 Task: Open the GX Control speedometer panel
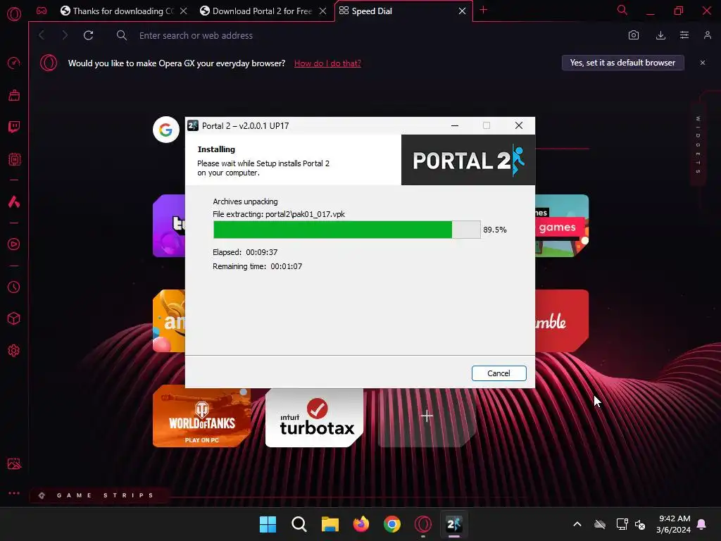(x=14, y=63)
